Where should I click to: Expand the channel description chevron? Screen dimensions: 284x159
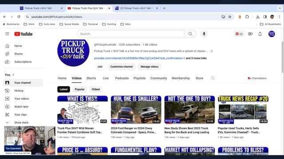[x=212, y=51]
